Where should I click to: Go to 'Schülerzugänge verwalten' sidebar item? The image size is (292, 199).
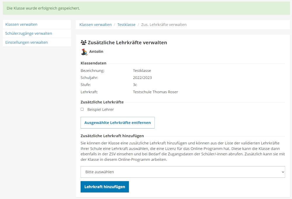(29, 34)
